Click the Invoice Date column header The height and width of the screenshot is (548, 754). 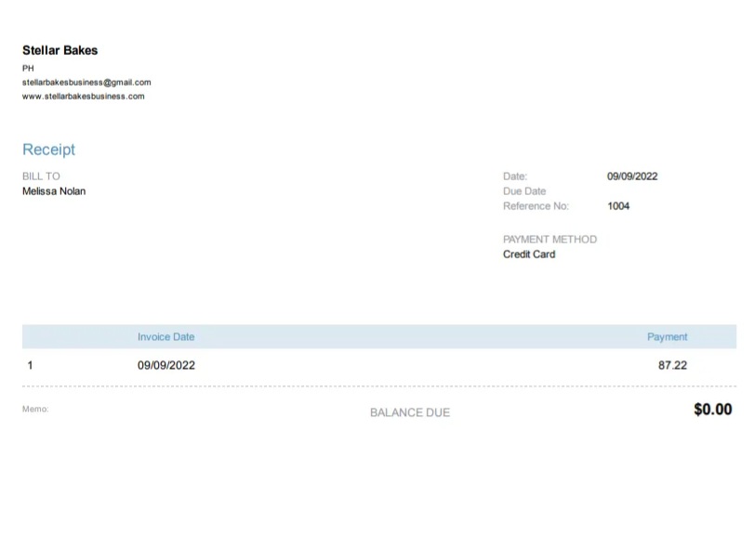165,336
